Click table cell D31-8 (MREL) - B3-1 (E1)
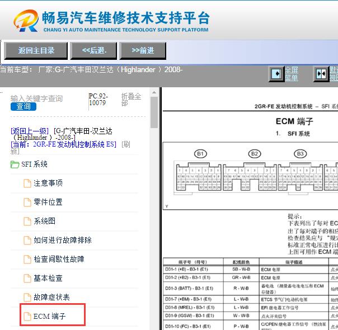Screen dimensions: 338x330 tap(194, 308)
